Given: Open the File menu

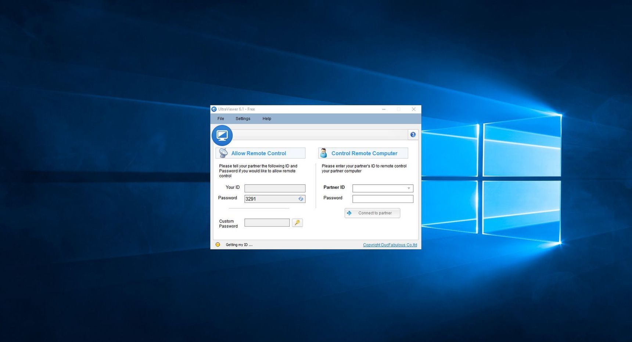Looking at the screenshot, I should tap(220, 119).
